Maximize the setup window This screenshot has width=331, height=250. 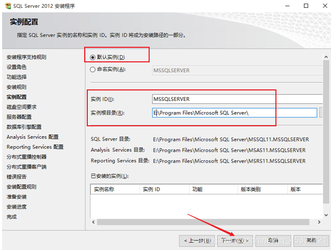tap(306, 6)
